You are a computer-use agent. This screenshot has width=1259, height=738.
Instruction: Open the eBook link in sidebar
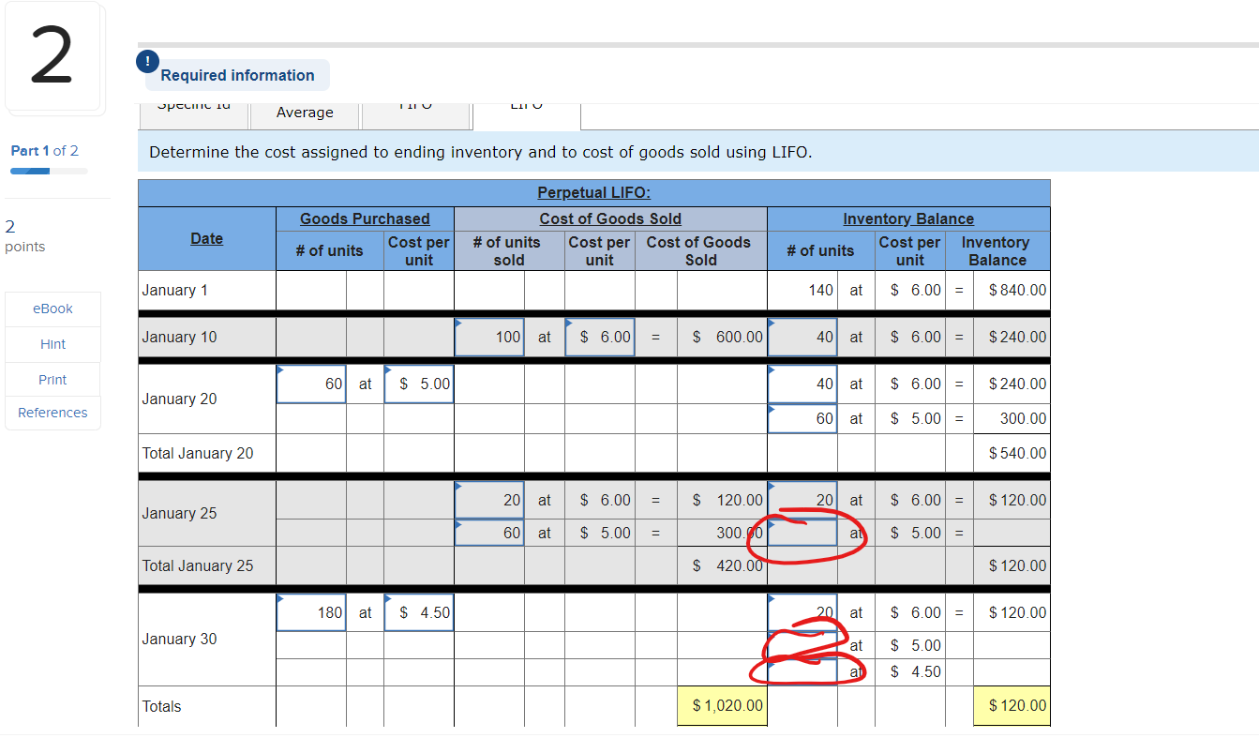(52, 309)
